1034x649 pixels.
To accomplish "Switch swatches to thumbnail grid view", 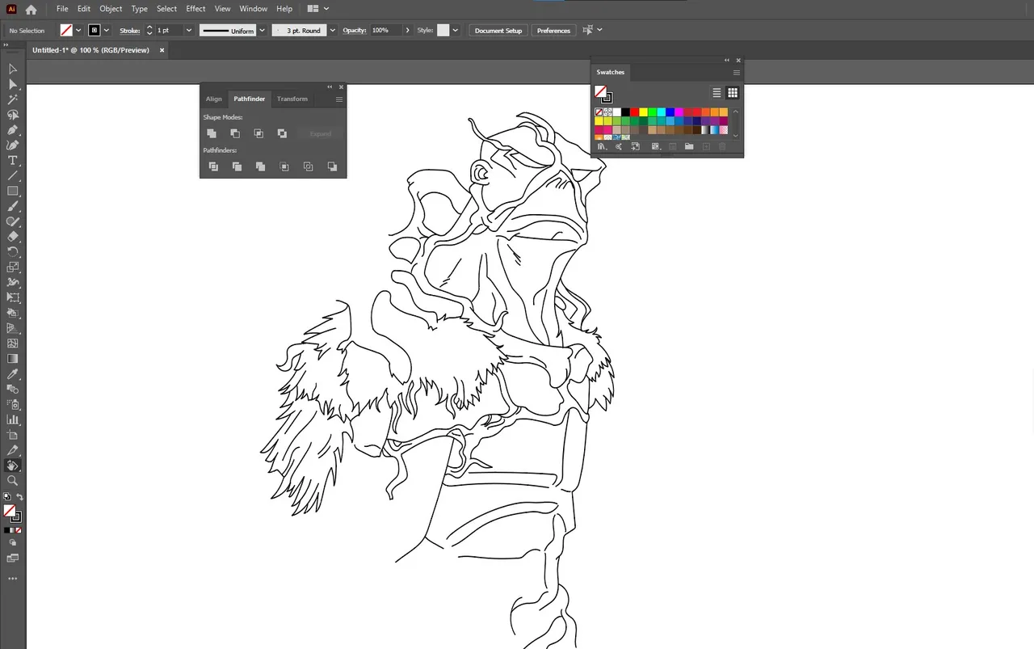I will [x=733, y=93].
